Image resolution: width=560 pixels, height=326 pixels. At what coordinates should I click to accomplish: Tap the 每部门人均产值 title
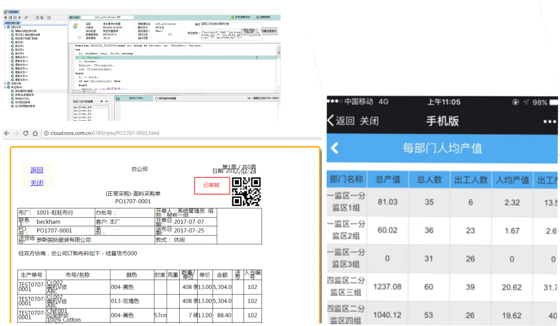tap(442, 148)
